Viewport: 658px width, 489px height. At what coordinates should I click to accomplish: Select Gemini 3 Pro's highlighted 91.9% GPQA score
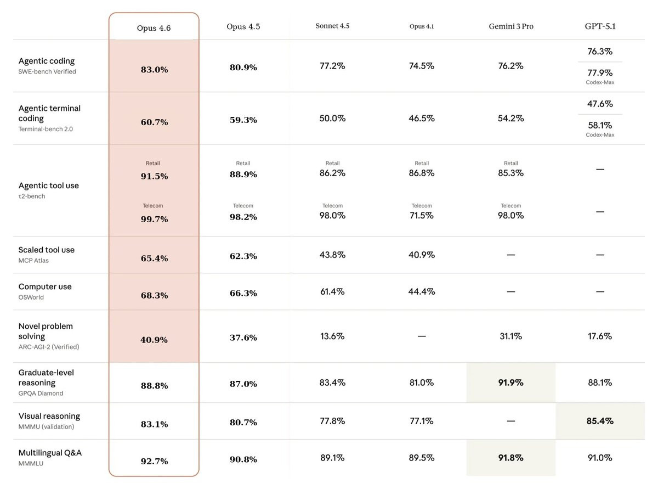click(x=510, y=383)
